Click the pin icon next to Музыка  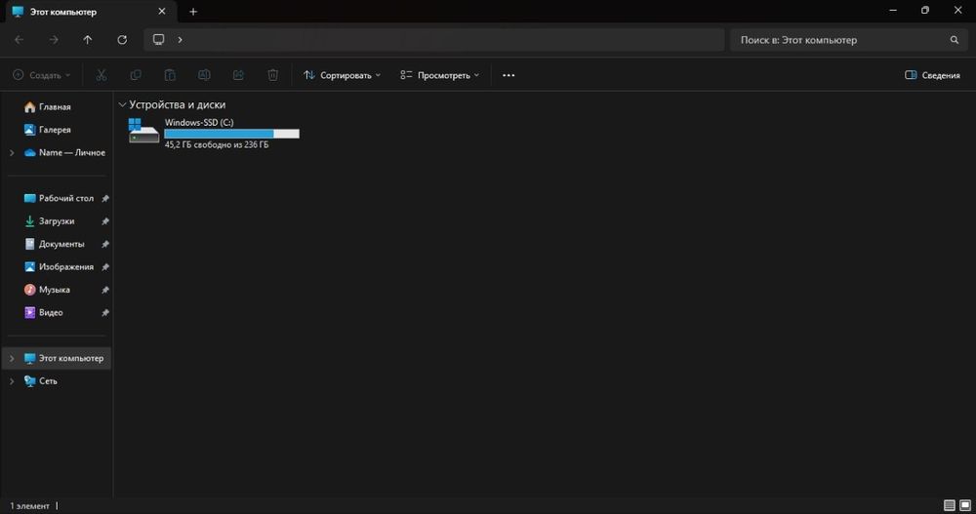[105, 290]
